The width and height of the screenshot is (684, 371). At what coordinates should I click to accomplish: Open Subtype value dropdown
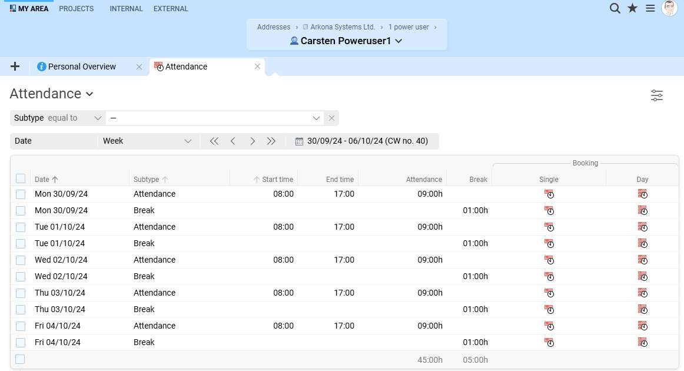coord(316,118)
